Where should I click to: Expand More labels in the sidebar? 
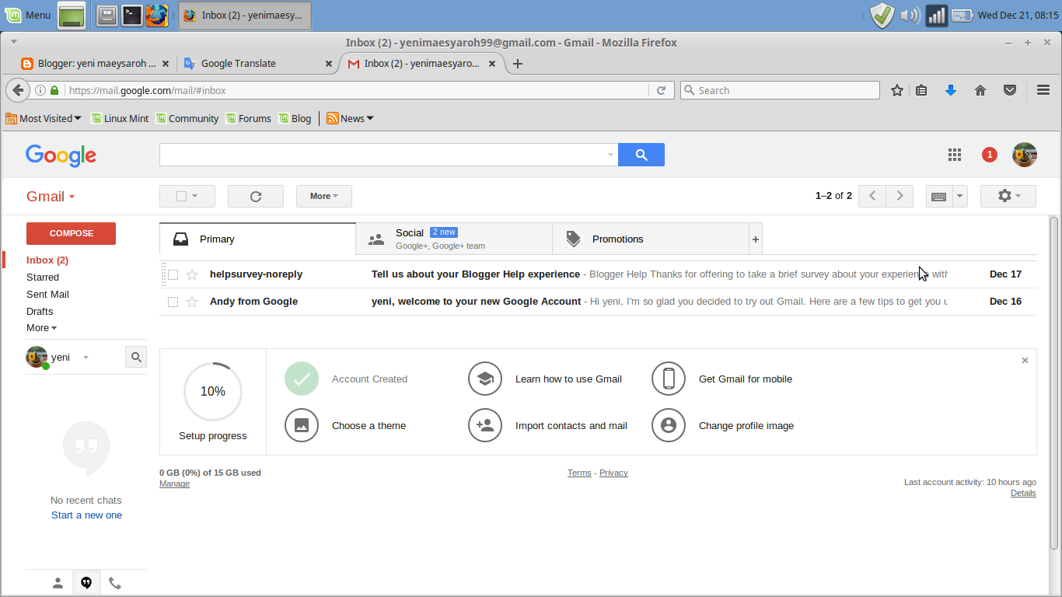(x=41, y=328)
